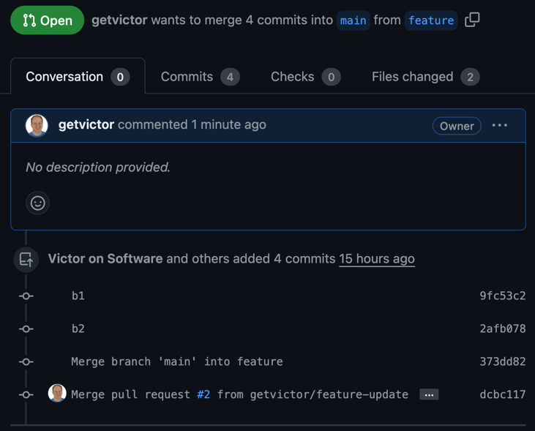
Task: Open the comment's three-dot options menu
Action: 500,125
